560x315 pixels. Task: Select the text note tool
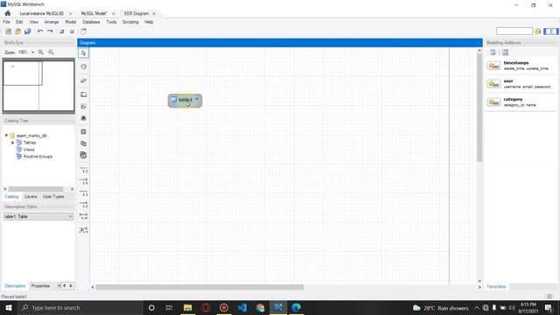[x=84, y=107]
